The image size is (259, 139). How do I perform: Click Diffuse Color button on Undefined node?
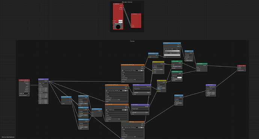tap(118, 24)
